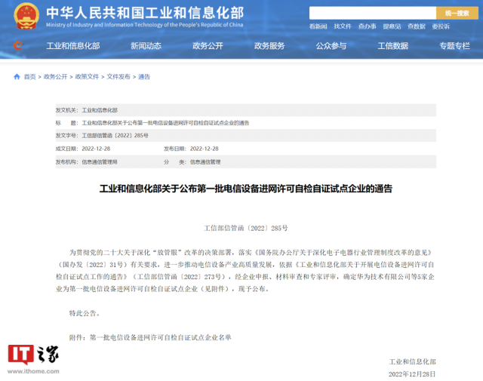Screen dimensions: 483x381
Task: Go to 文件发布 breadcrumb link
Action: point(118,77)
